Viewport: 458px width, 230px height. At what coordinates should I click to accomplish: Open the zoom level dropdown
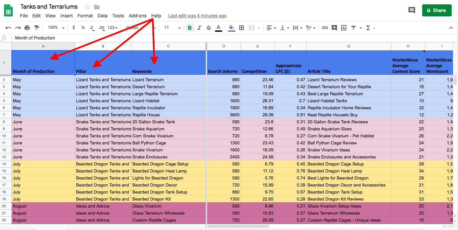click(x=56, y=28)
